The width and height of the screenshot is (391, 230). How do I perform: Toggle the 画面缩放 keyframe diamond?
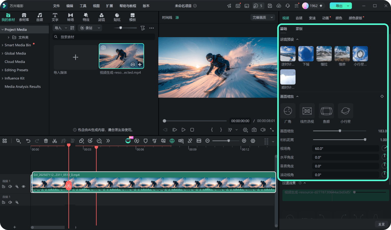click(x=382, y=96)
